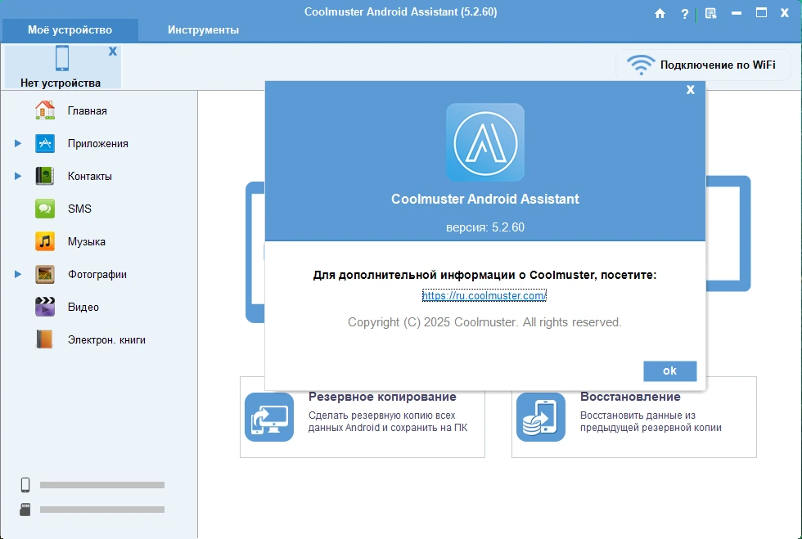This screenshot has width=802, height=539.
Task: Switch to the Моё устройство tab
Action: pyautogui.click(x=70, y=30)
